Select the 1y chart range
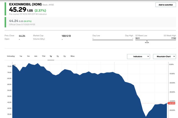 click(51, 56)
